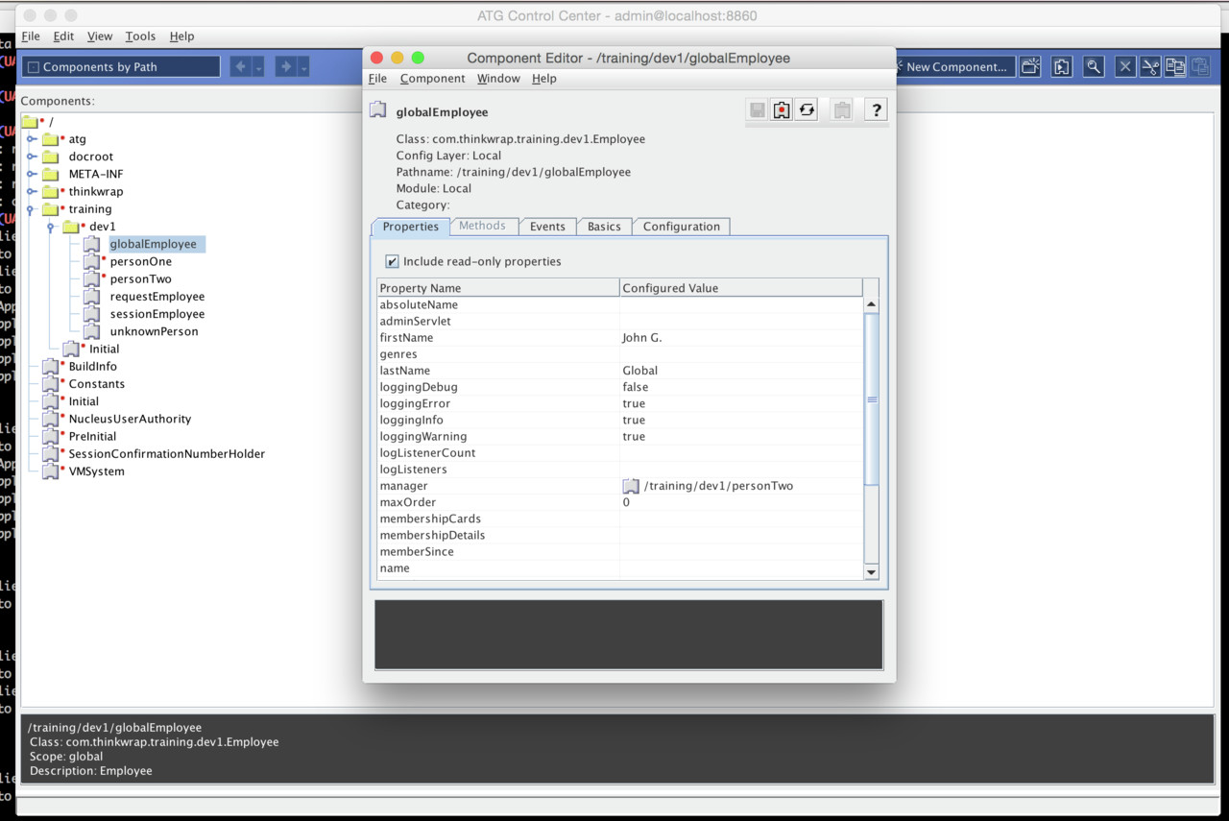Click the refresh arrows icon in Component Editor
Screen dimensions: 1229x821
coord(807,110)
